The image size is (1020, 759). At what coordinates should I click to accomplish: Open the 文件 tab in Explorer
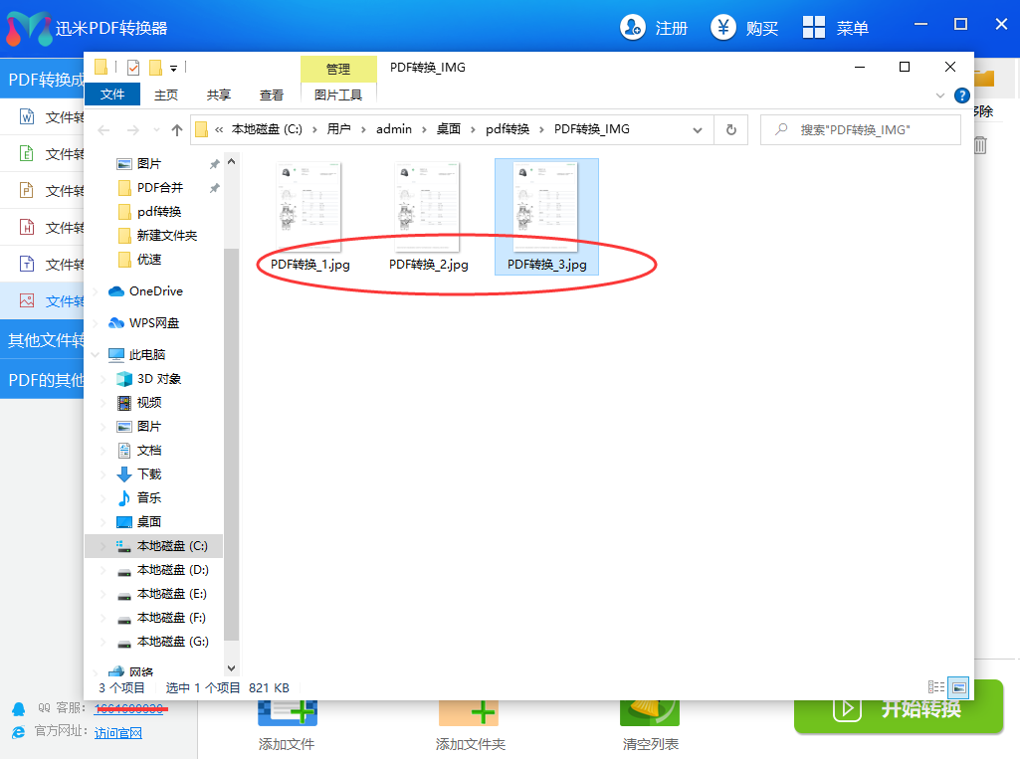pyautogui.click(x=112, y=95)
